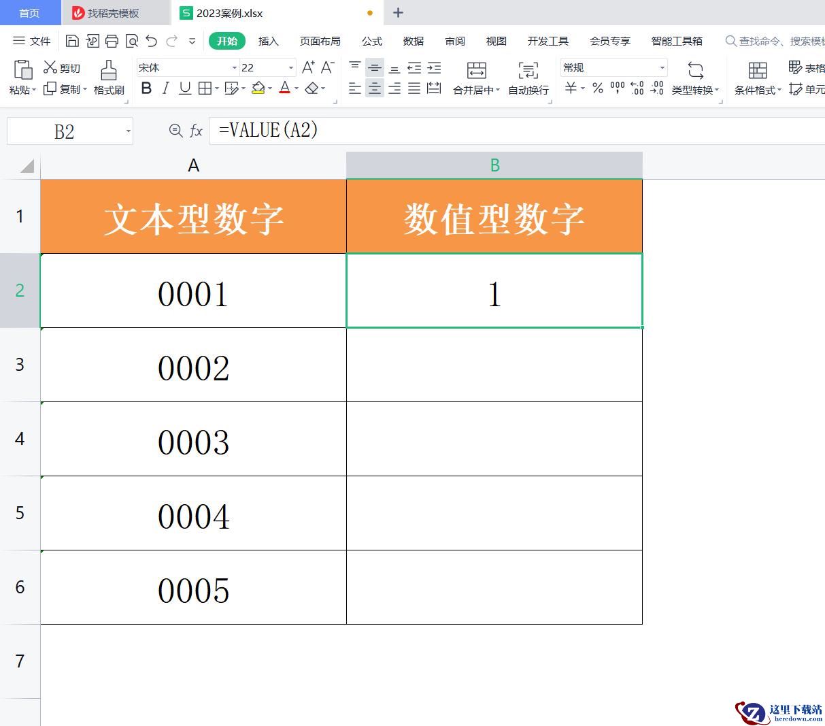Click distributed alignment icon

[x=434, y=88]
